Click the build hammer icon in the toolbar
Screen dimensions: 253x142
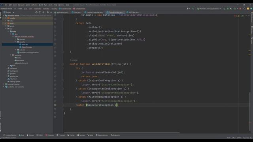193,9
